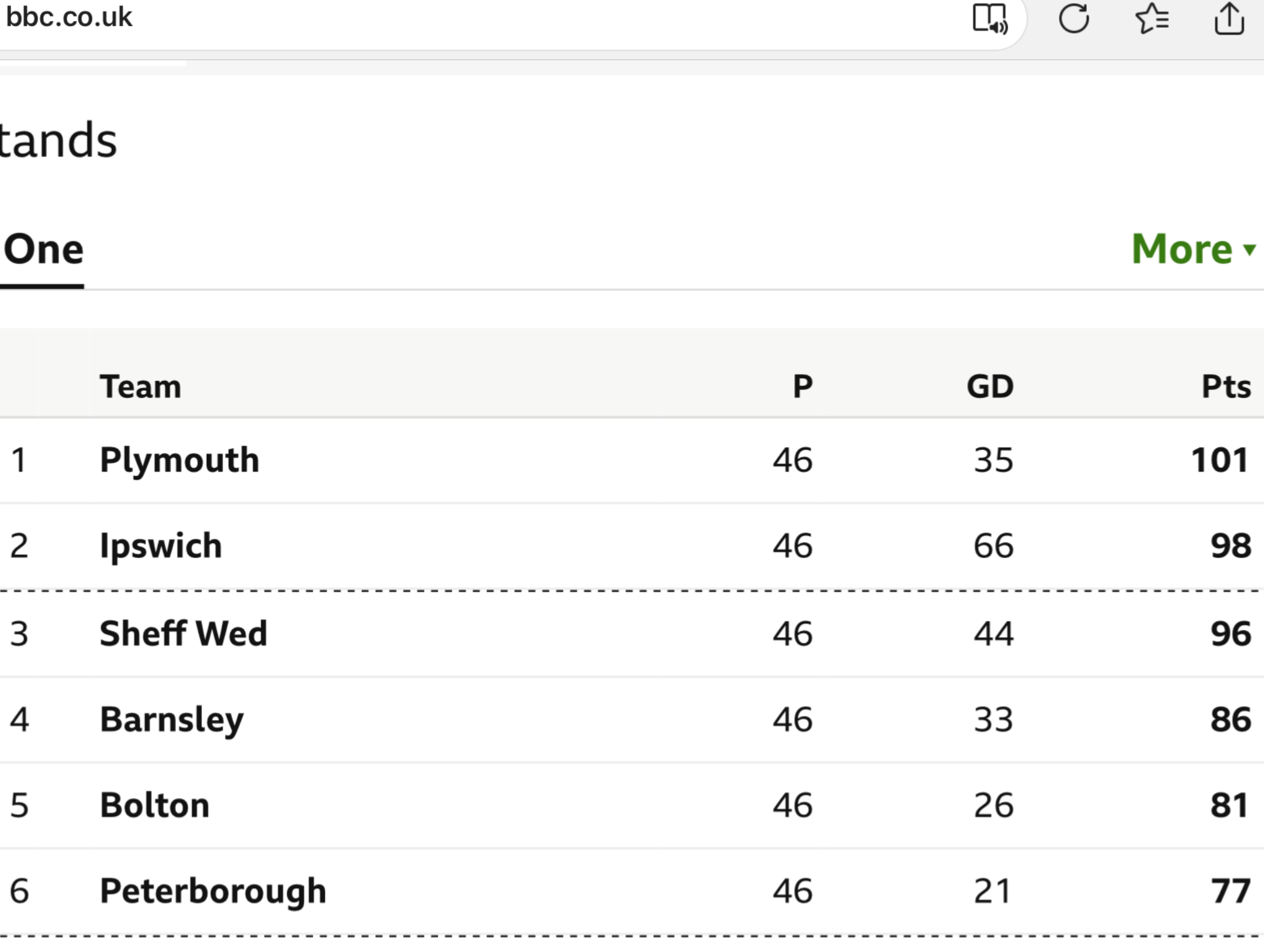This screenshot has width=1264, height=948.
Task: Open Plymouth team link
Action: [180, 460]
